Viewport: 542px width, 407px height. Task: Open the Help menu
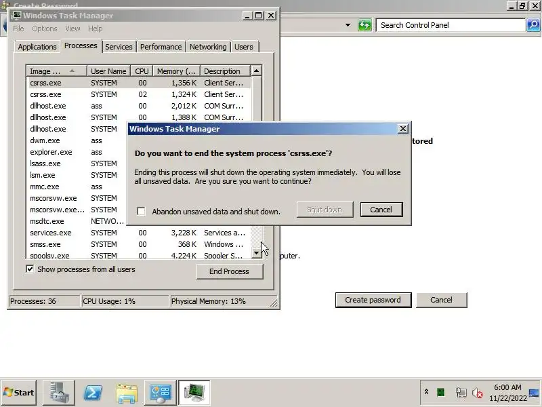[x=95, y=28]
